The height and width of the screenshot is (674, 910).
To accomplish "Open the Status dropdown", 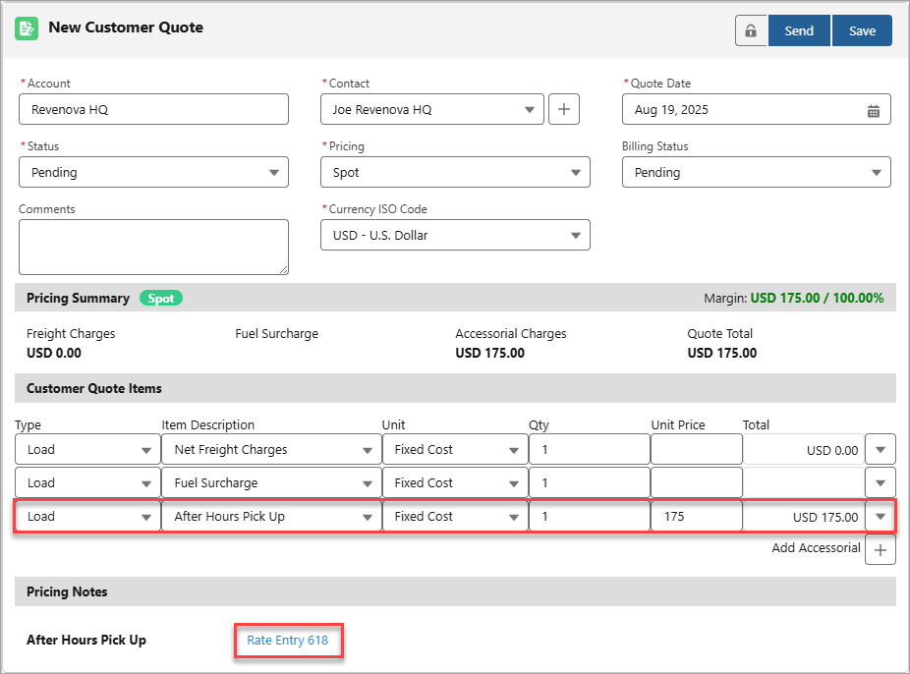I will 153,172.
